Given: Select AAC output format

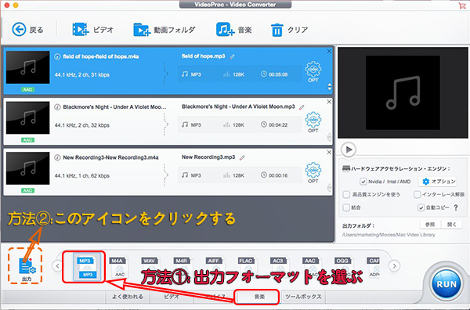Looking at the screenshot, I should pyautogui.click(x=311, y=267).
